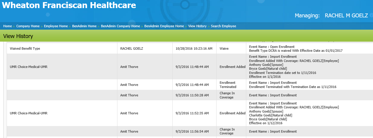The image size is (373, 138).
Task: Click Effective on 1/12/2016 text
Action: tap(266, 123)
